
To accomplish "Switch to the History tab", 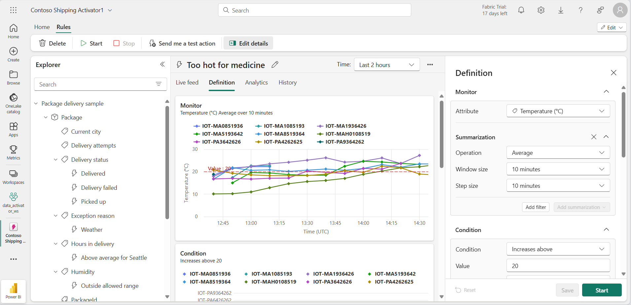I will point(287,83).
